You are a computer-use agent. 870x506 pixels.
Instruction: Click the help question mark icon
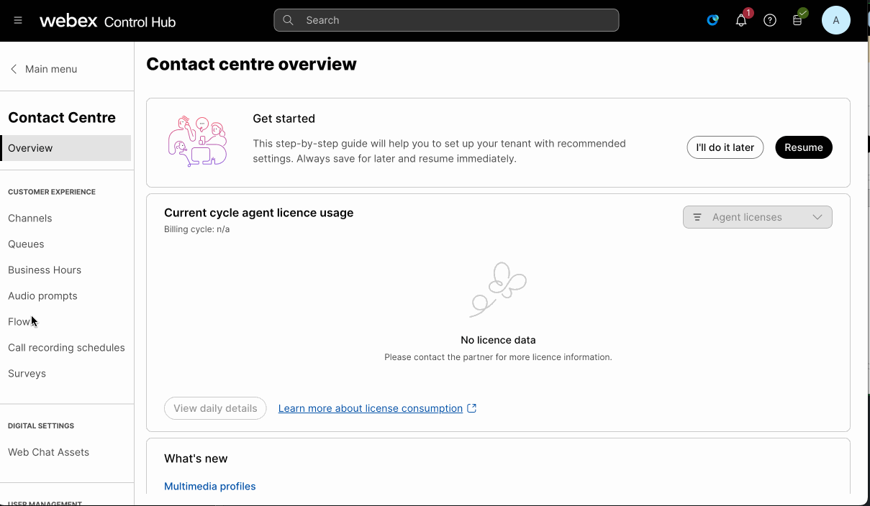(x=769, y=20)
